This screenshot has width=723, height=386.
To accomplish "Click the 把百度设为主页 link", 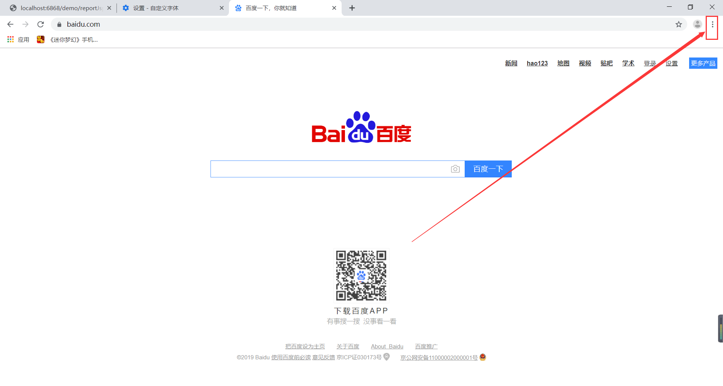I will click(x=305, y=347).
